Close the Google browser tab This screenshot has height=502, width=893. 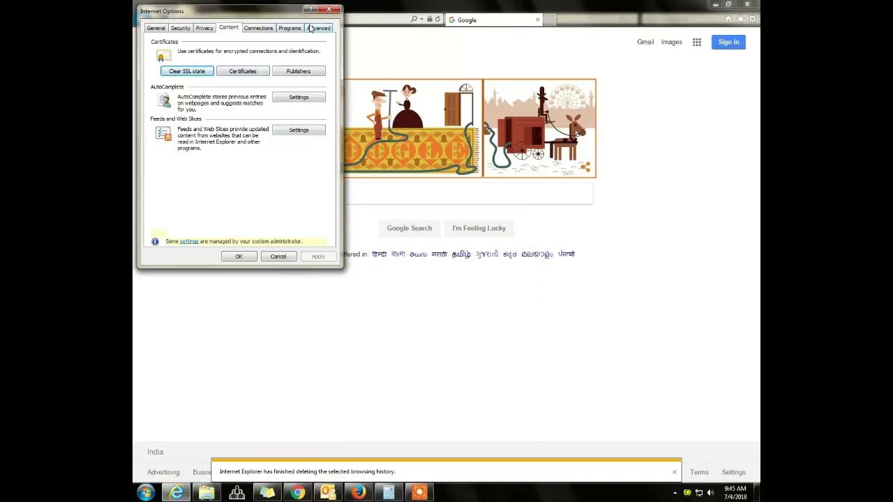coord(537,20)
